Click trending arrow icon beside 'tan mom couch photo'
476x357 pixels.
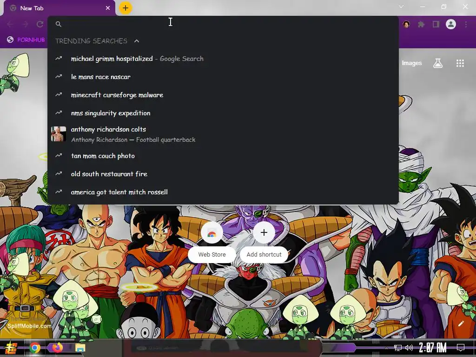pos(59,155)
